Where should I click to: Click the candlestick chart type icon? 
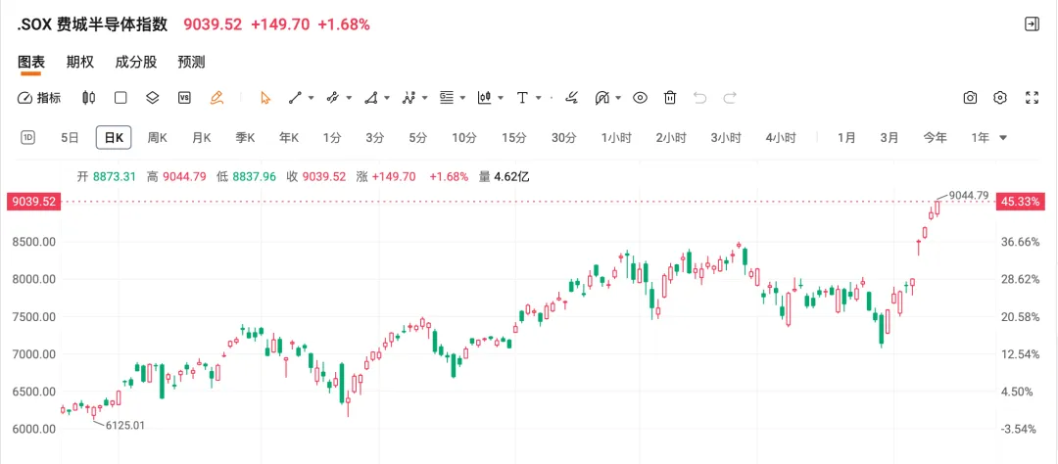89,98
